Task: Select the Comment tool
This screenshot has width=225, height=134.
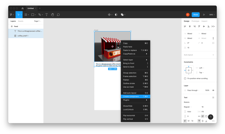Action: click(58, 15)
